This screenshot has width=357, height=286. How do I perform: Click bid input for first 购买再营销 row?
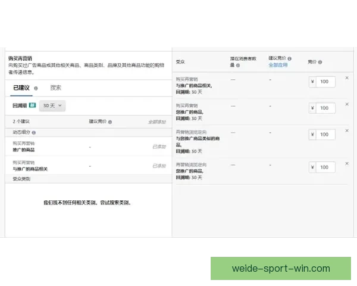click(326, 82)
